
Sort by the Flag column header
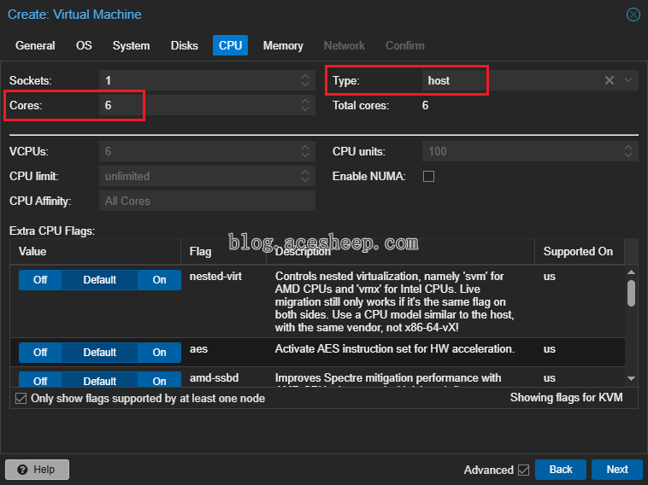click(x=224, y=251)
